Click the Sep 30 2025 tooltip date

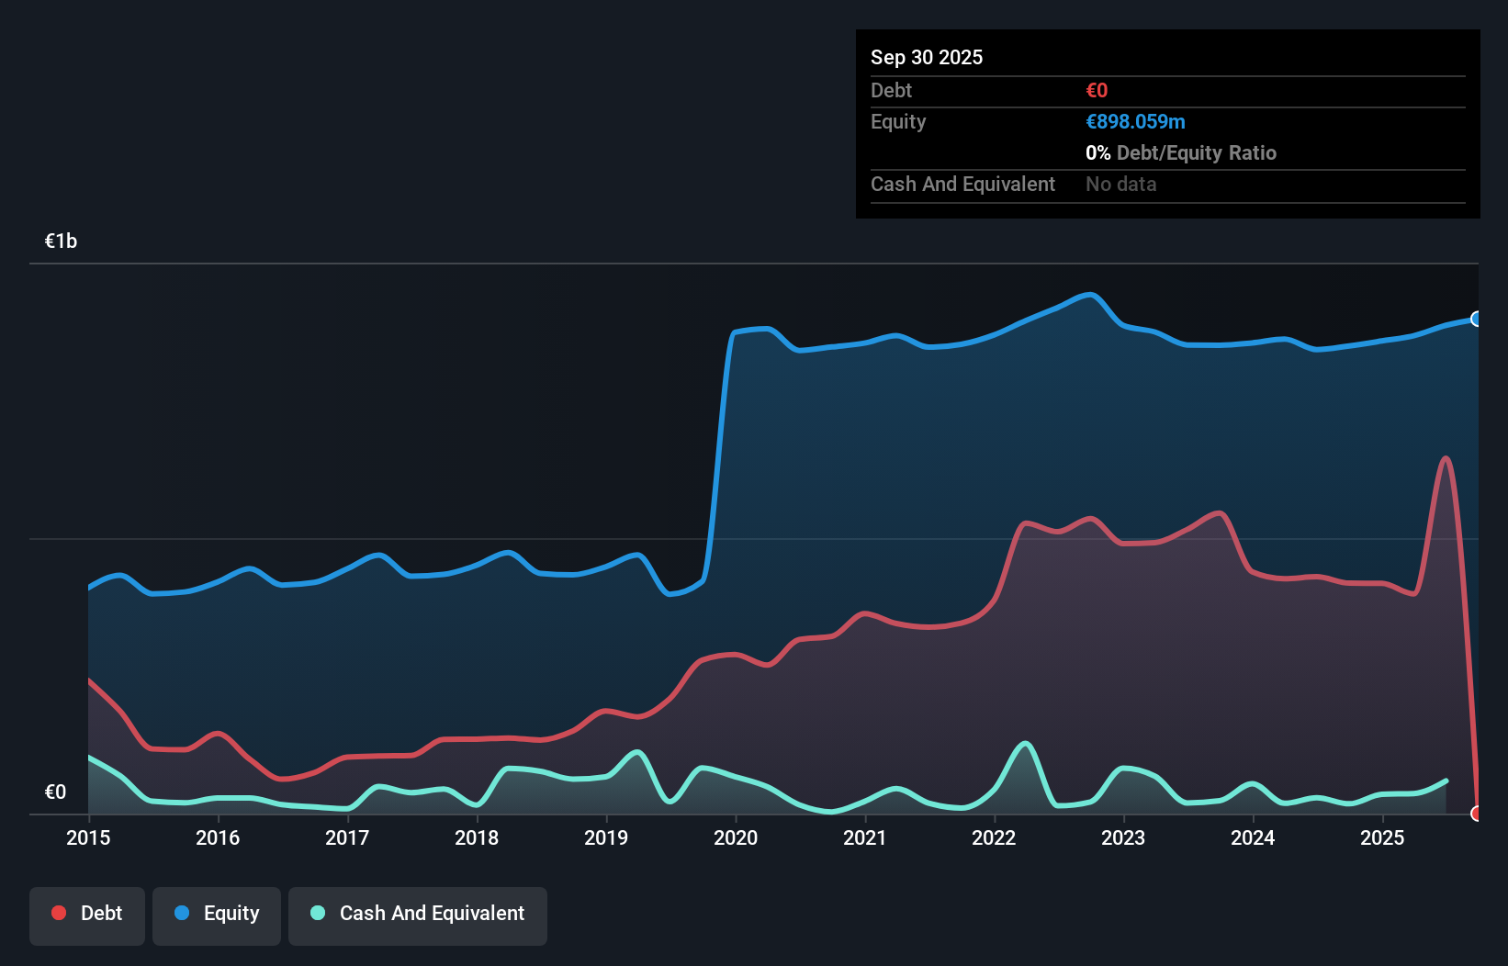(927, 57)
